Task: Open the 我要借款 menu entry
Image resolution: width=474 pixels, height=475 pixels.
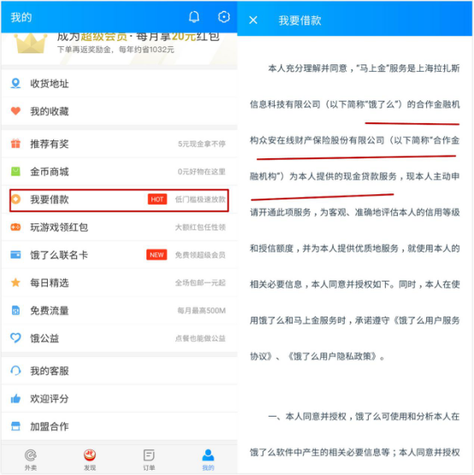Action: 119,199
